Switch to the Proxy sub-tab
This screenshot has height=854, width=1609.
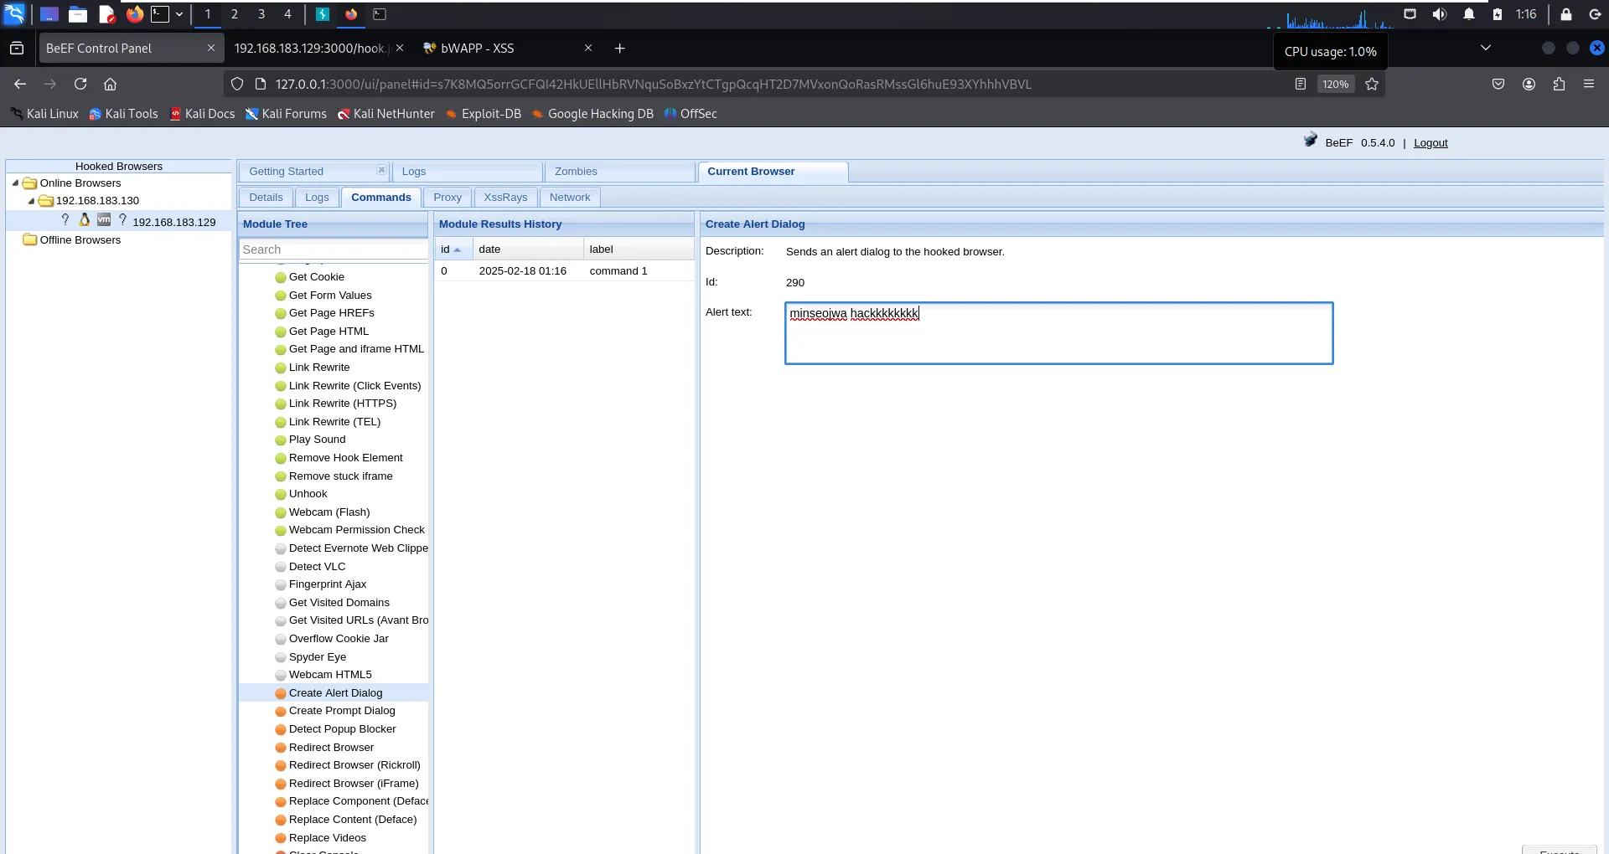(448, 198)
